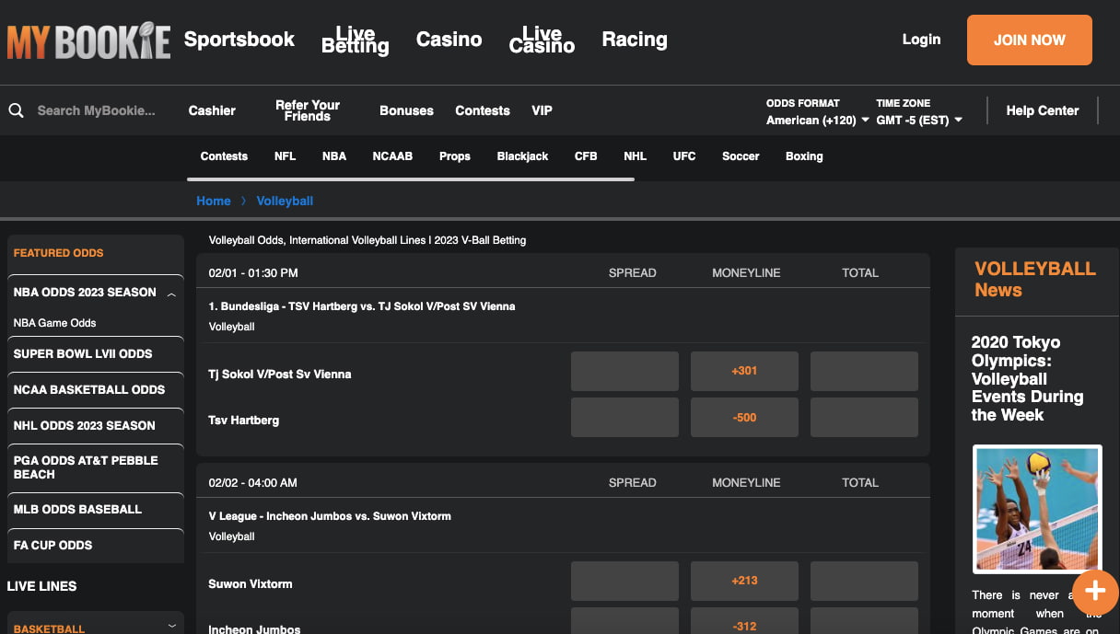Image resolution: width=1120 pixels, height=634 pixels.
Task: Expand the Basketball live lines section
Action: (171, 626)
